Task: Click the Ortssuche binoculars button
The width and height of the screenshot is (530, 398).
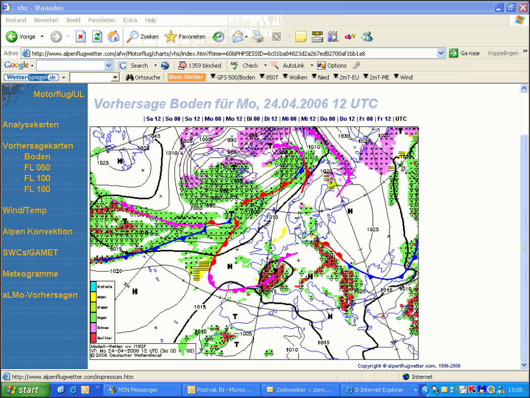Action: pos(143,77)
